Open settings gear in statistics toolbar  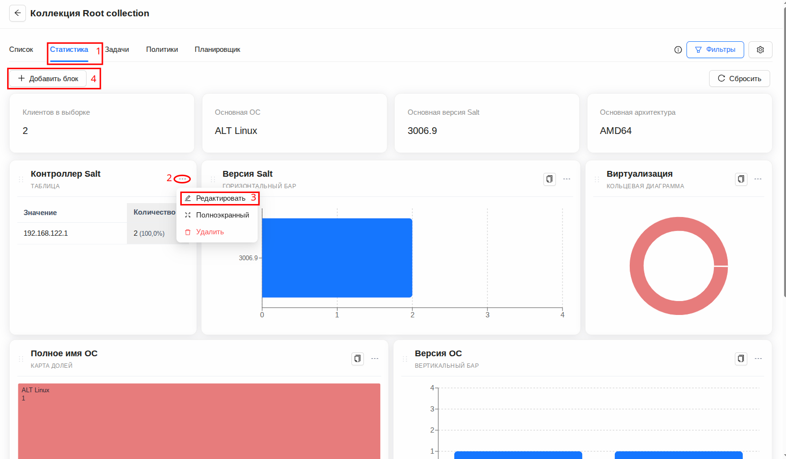point(760,49)
